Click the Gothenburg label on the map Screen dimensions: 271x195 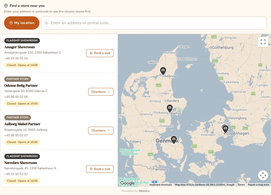click(x=223, y=47)
